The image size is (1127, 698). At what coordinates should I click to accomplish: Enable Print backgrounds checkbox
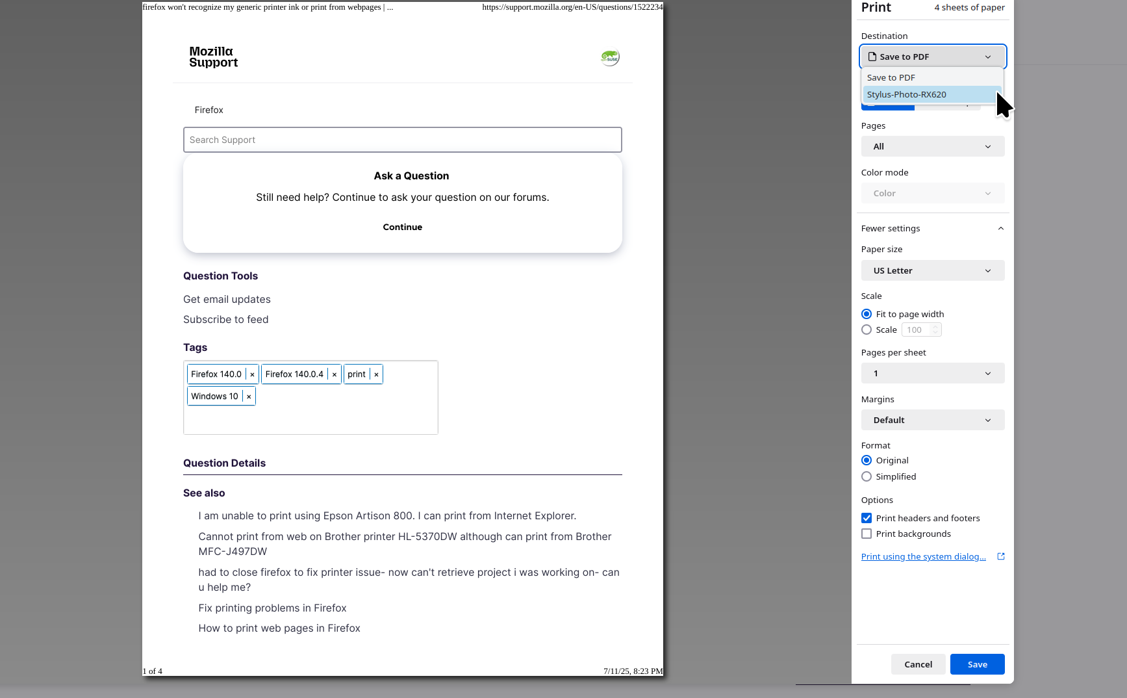pos(867,534)
